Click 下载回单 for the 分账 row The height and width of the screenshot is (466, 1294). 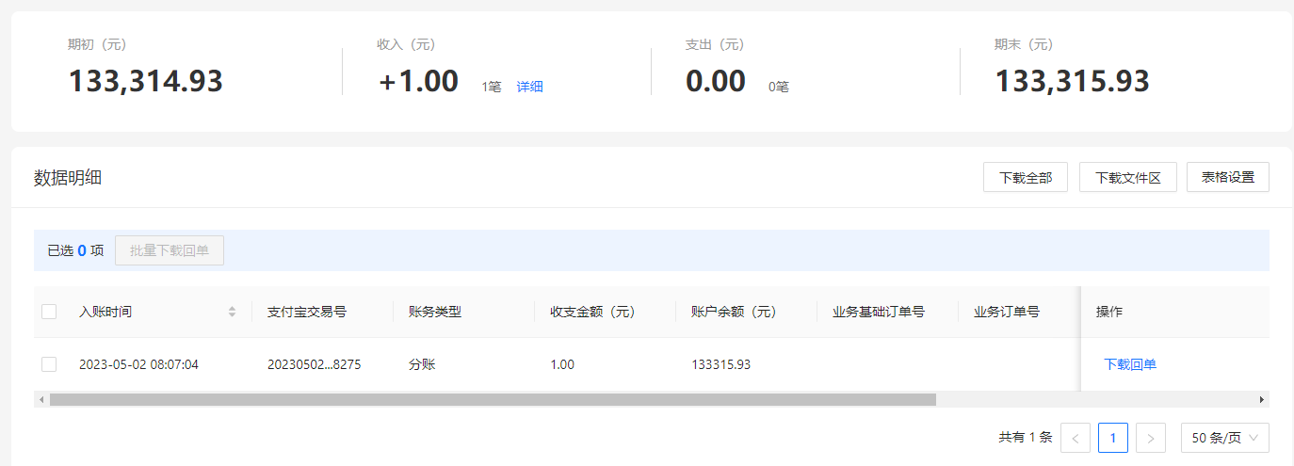pyautogui.click(x=1130, y=364)
